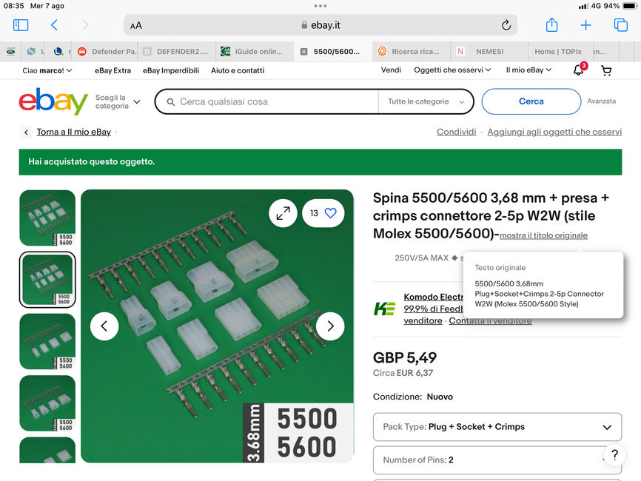641x481 pixels.
Task: Open the main product image
Action: click(217, 326)
